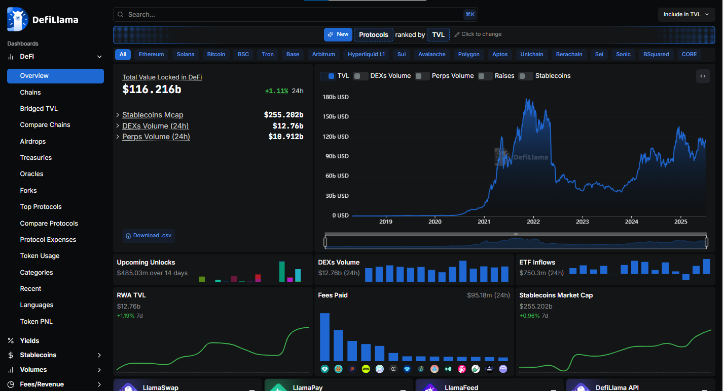The image size is (724, 391).
Task: Open Bridged TVL in the sidebar
Action: click(x=39, y=109)
